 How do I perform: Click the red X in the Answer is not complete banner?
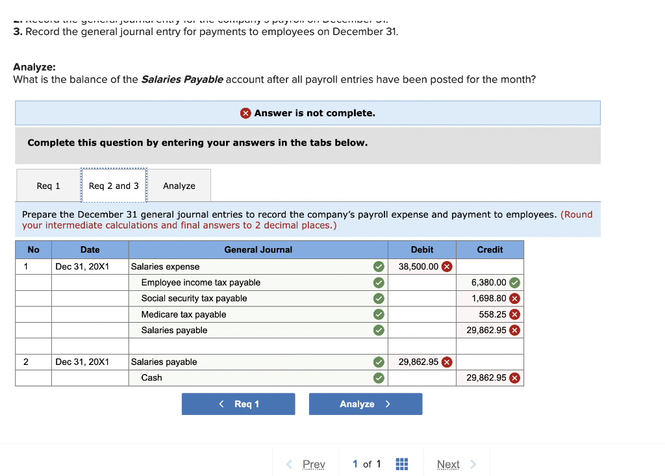point(245,112)
